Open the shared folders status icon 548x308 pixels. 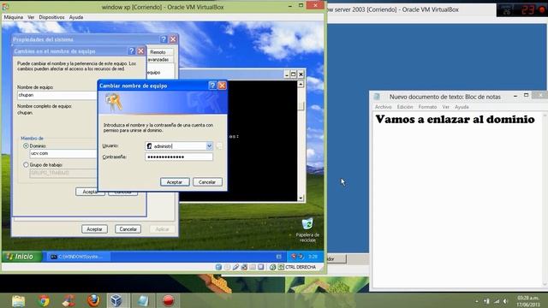point(253,267)
